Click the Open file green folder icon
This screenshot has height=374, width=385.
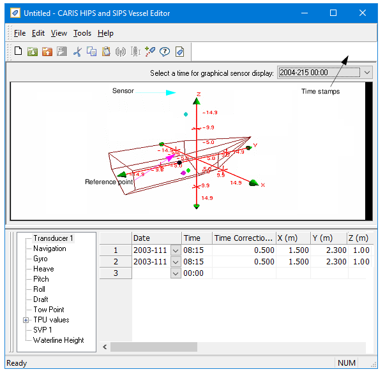pos(32,52)
